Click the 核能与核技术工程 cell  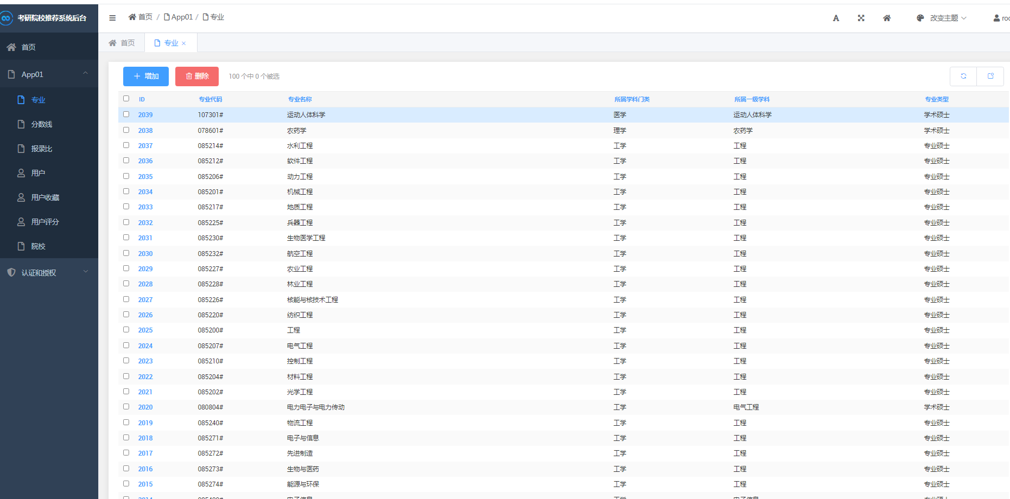coord(313,300)
